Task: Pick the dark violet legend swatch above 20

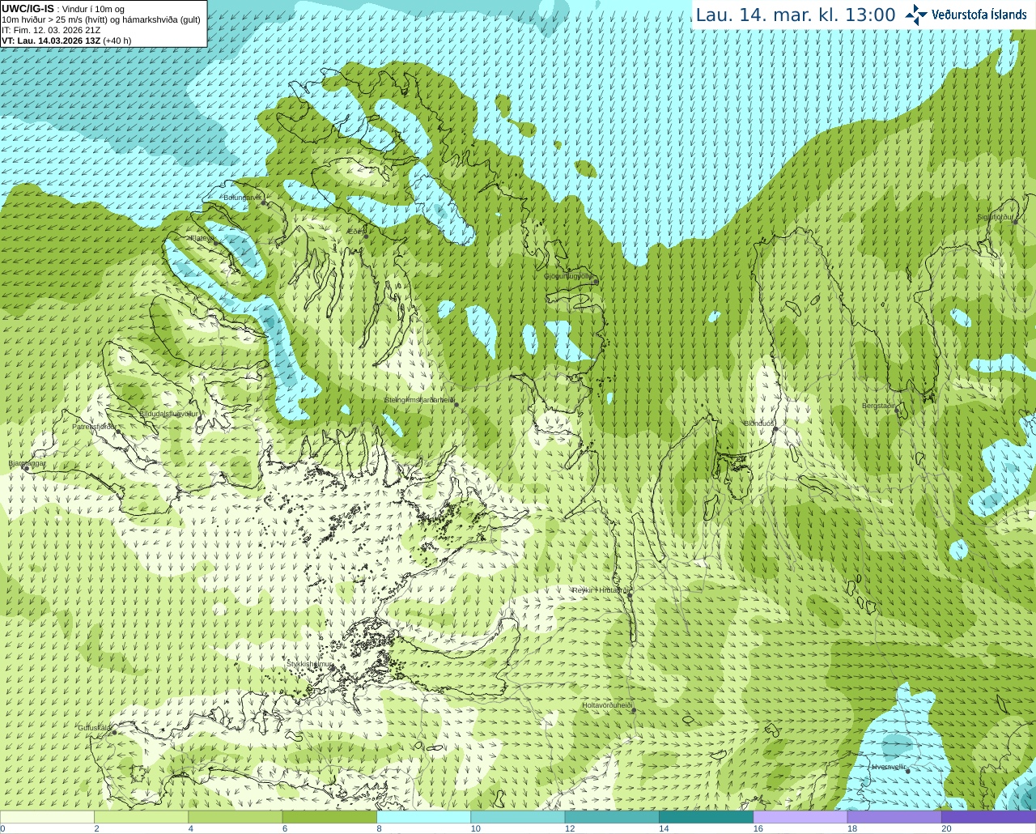Action: pos(988,817)
